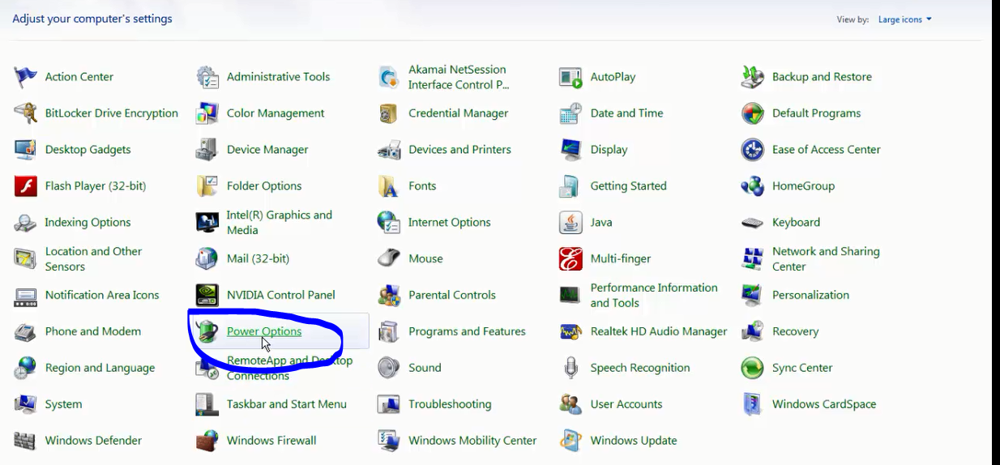1000x465 pixels.
Task: Click the Location and Other Sensors link
Action: 93,259
